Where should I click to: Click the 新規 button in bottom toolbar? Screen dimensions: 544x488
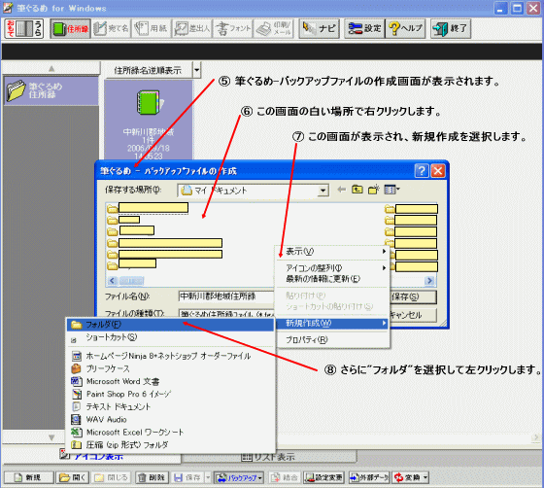point(29,477)
